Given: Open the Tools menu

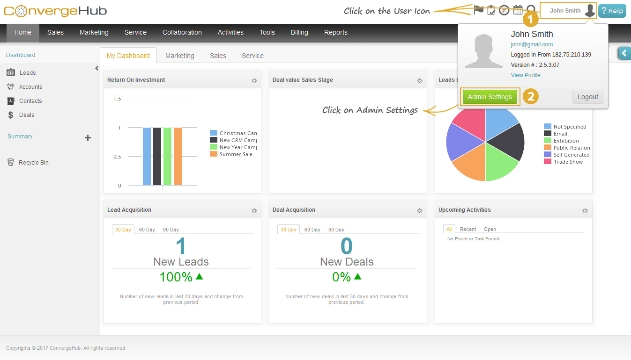Looking at the screenshot, I should tap(267, 32).
